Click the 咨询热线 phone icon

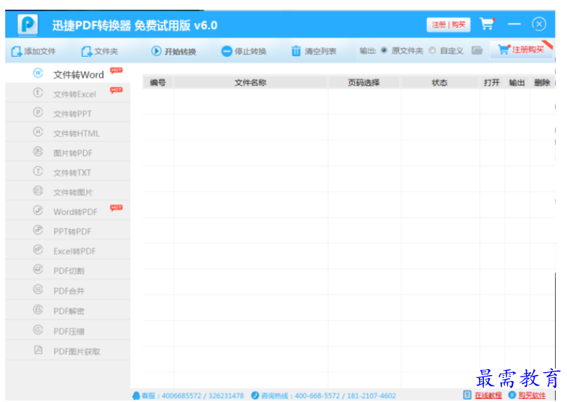pos(255,395)
